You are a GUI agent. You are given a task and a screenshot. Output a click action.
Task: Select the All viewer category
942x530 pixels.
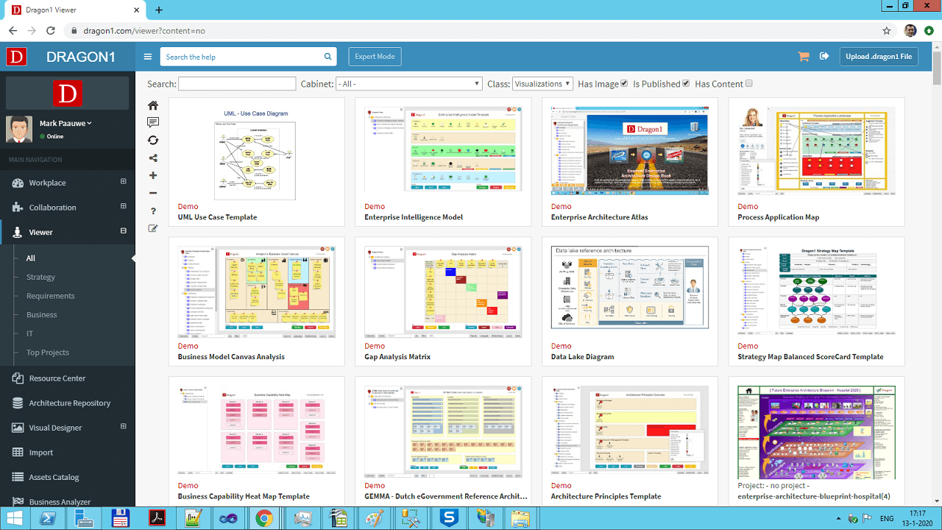pos(31,258)
